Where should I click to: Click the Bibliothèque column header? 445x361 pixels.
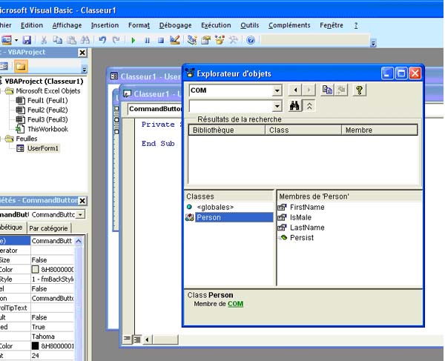(x=227, y=130)
